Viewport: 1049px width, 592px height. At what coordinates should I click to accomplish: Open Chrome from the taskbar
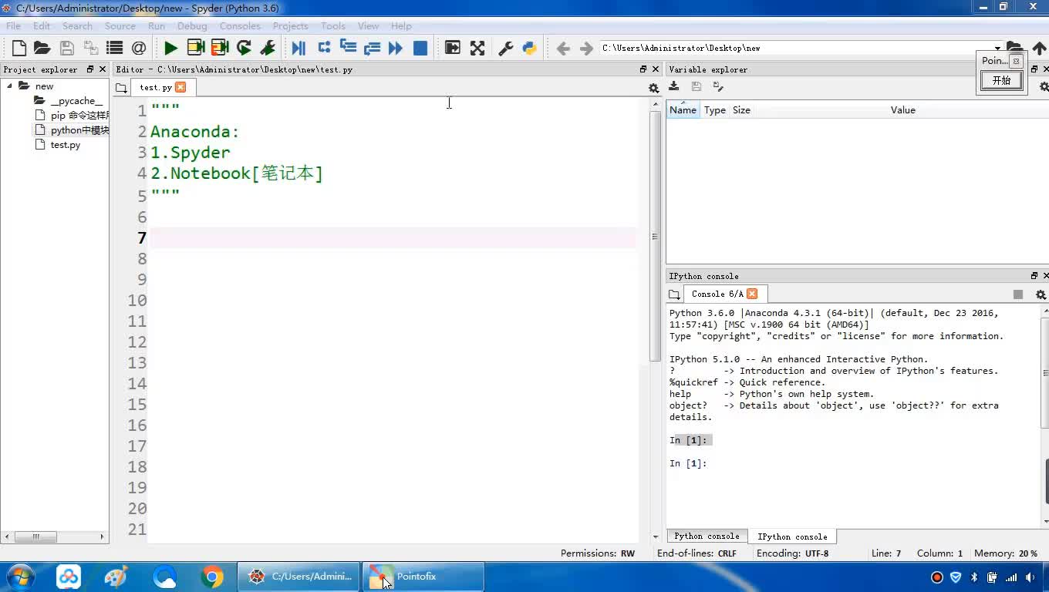(212, 577)
